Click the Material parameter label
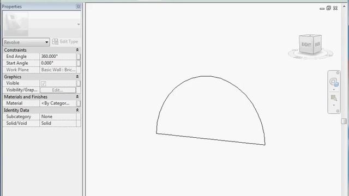The image size is (349, 196). point(14,103)
